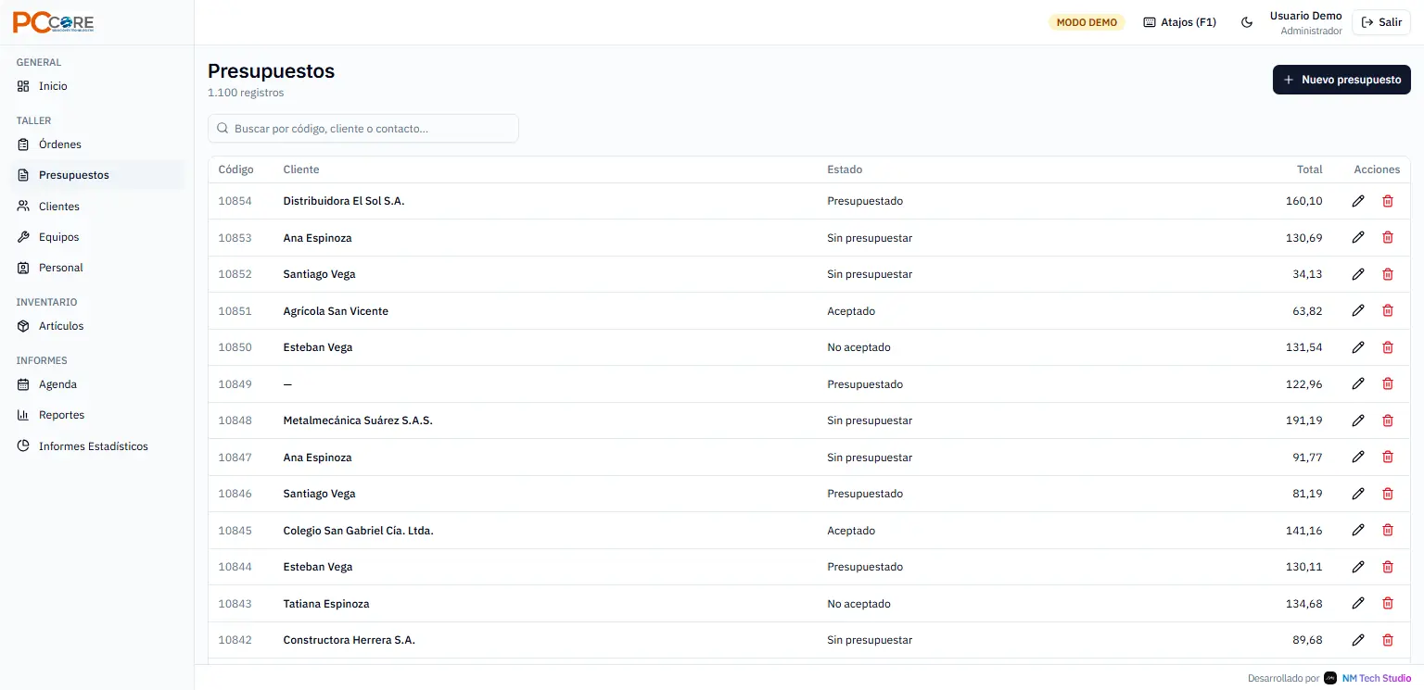Open Artículos inventory page
1424x690 pixels.
tap(97, 326)
